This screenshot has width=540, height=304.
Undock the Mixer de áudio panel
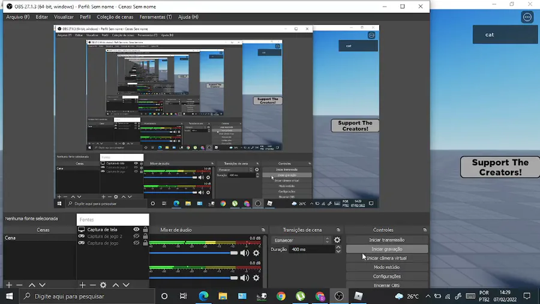(x=263, y=230)
